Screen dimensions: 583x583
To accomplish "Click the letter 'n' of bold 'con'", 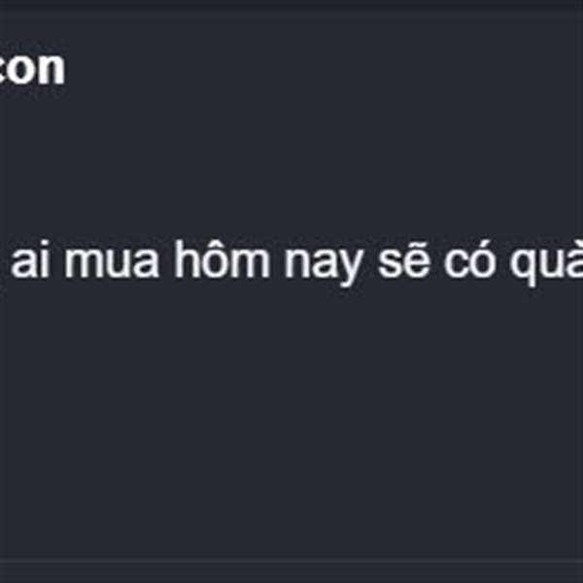I will coord(52,69).
